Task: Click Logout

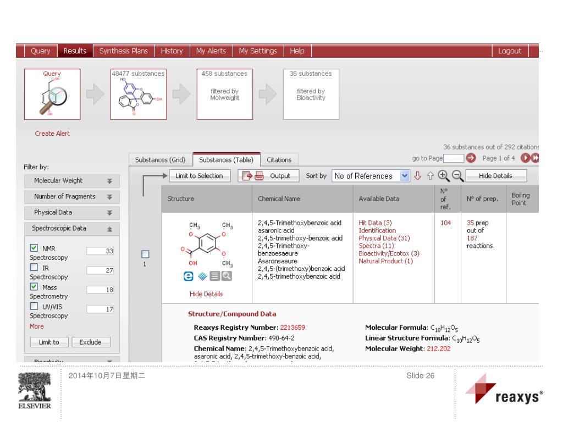Action: (x=510, y=51)
